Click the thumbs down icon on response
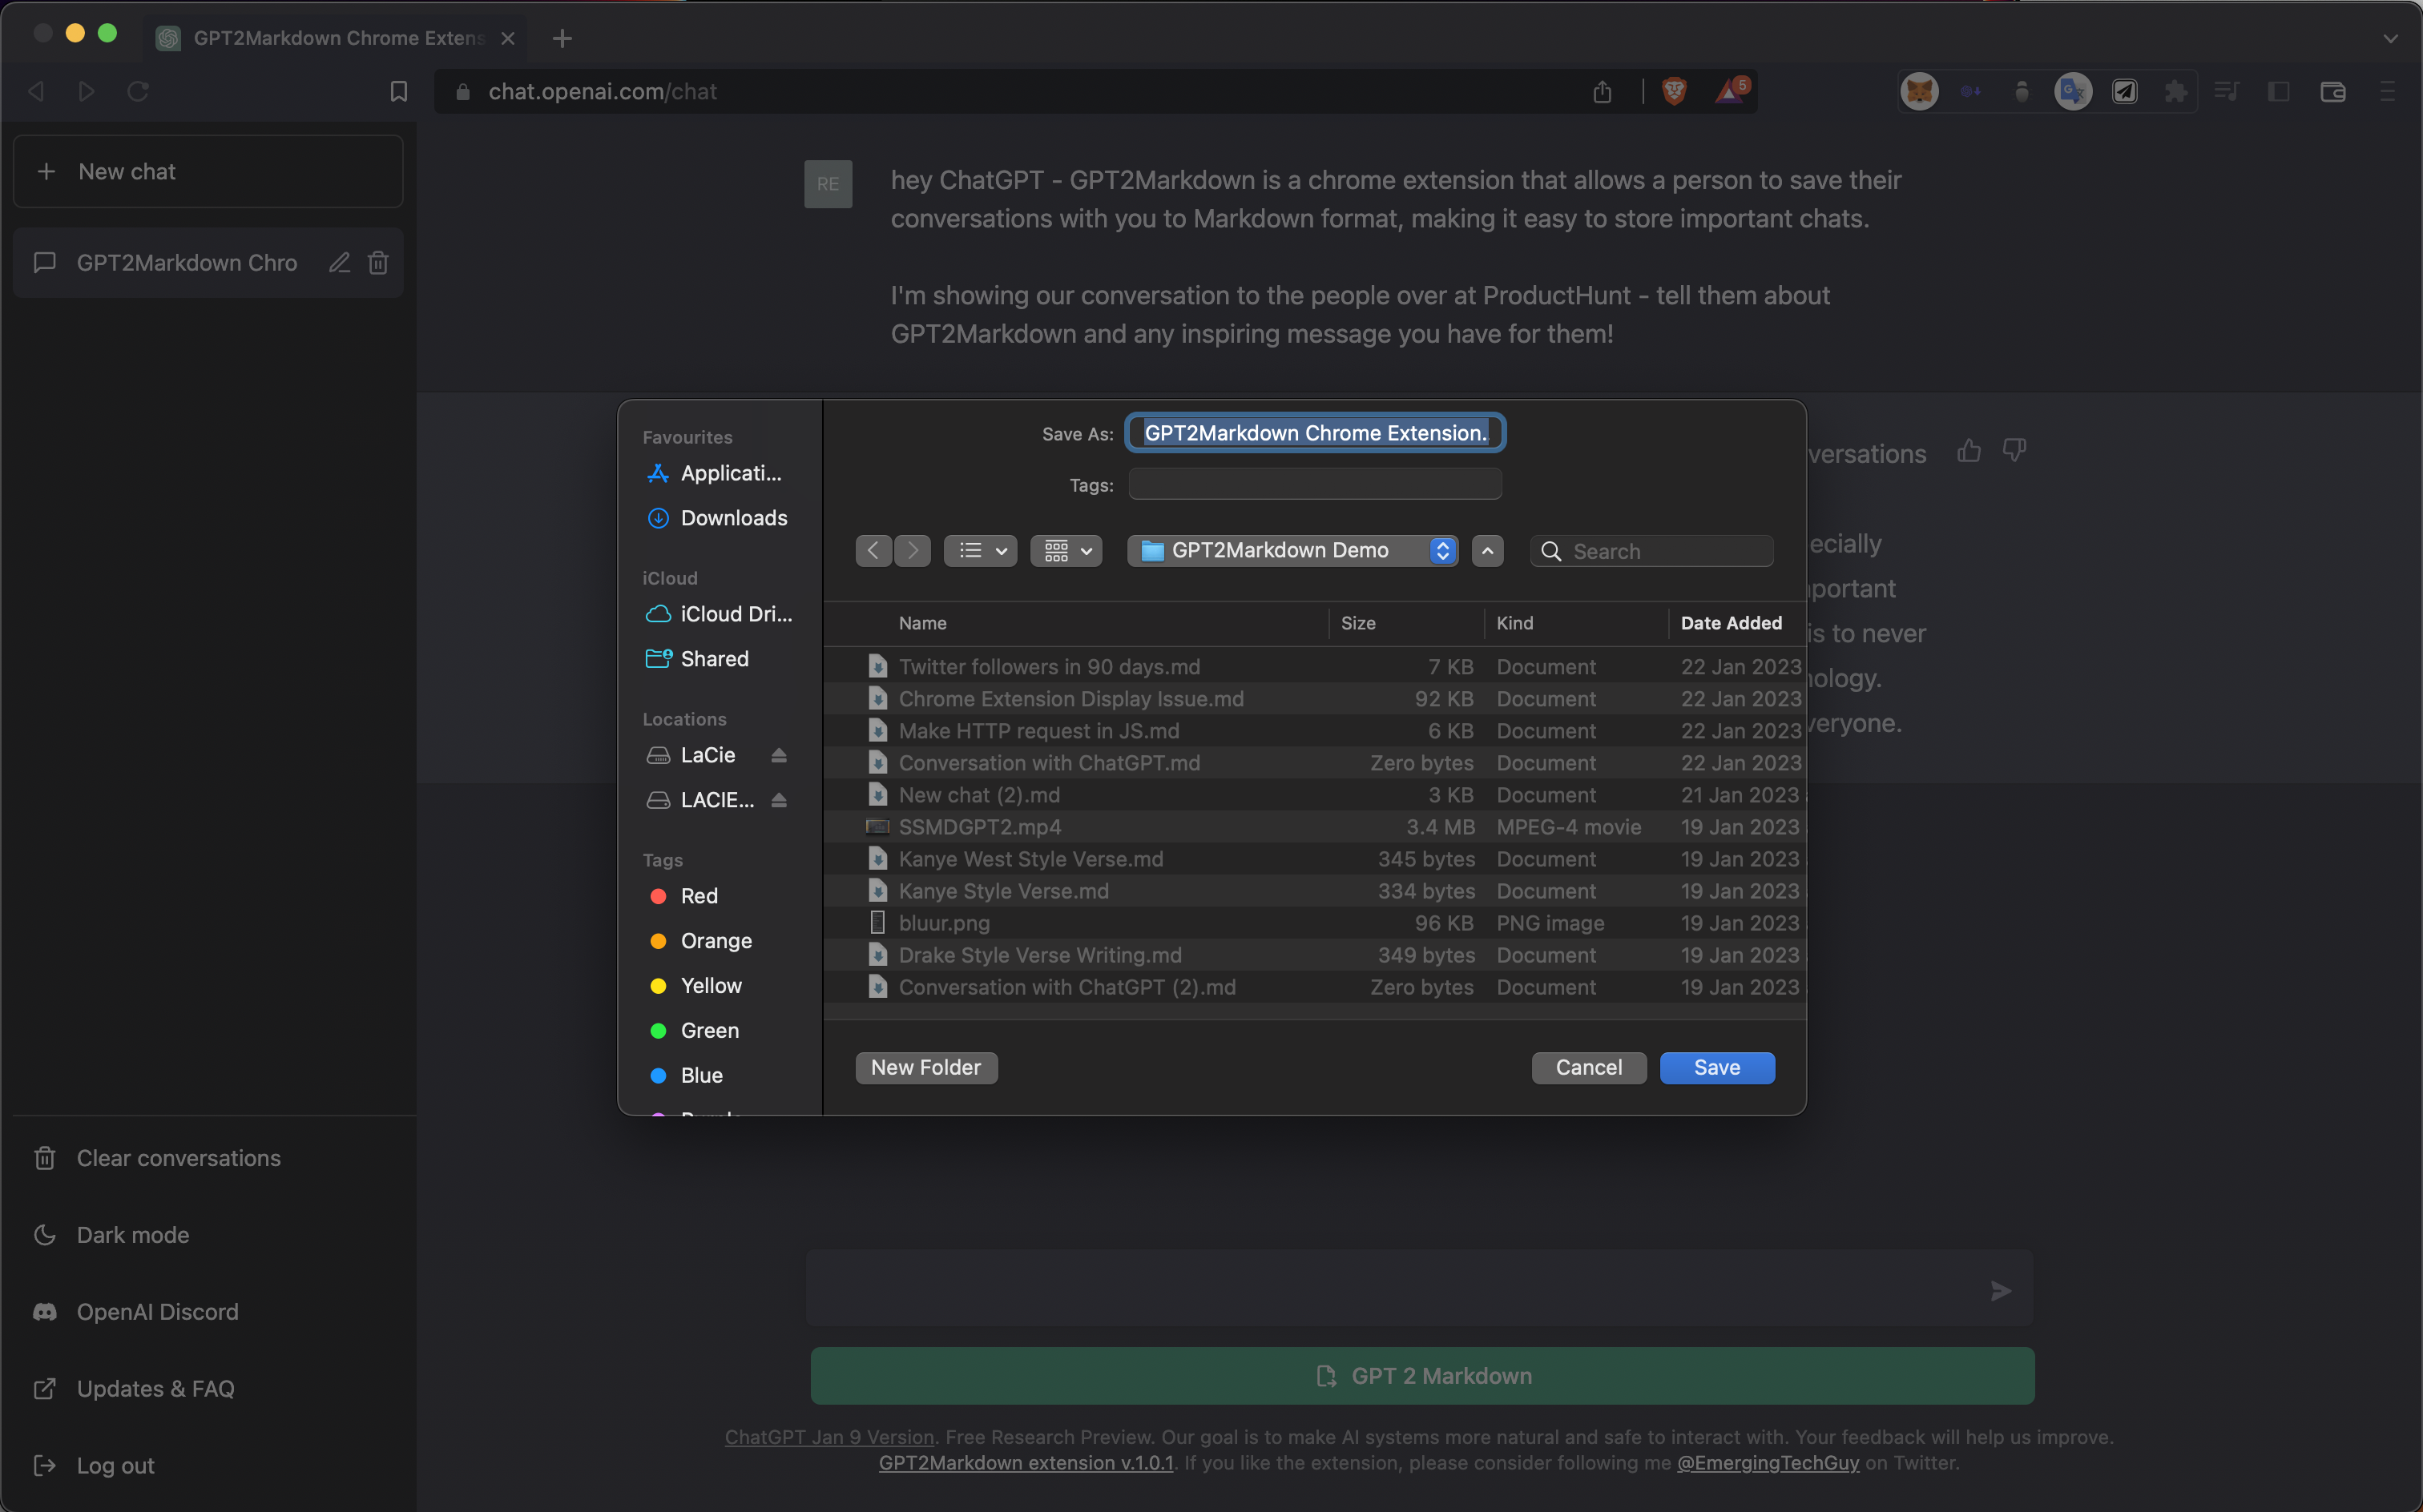Screen dimensions: 2423x1512 pyautogui.click(x=2014, y=451)
